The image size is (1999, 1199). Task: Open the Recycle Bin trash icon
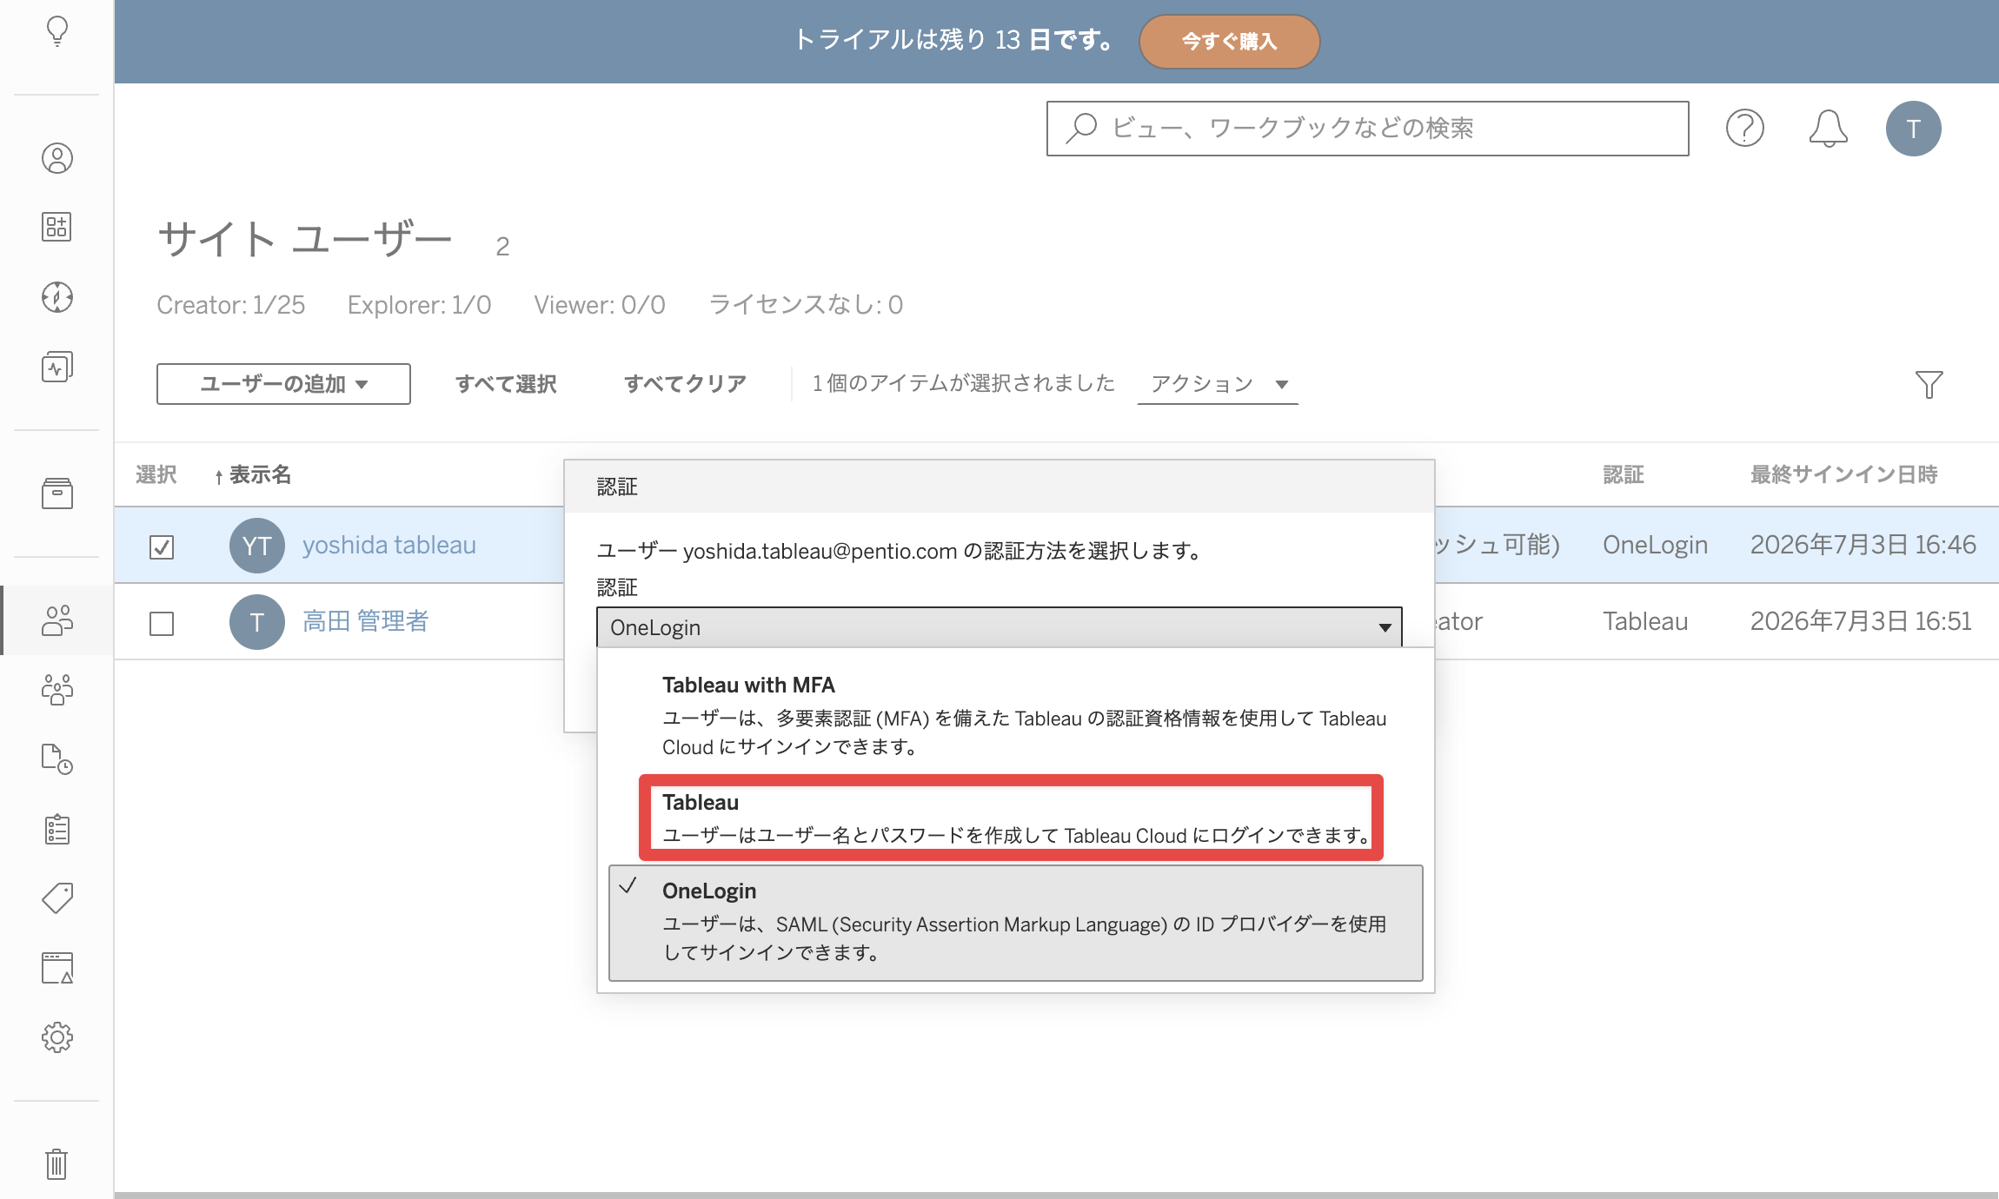coord(57,1164)
